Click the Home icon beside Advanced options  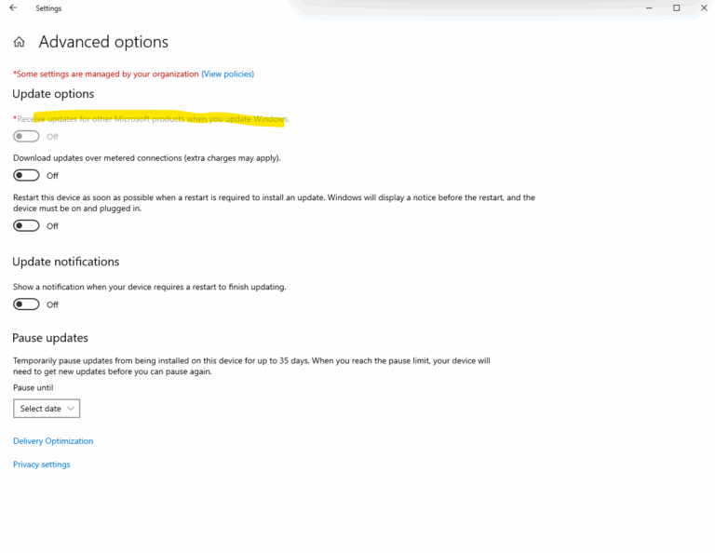pos(19,42)
